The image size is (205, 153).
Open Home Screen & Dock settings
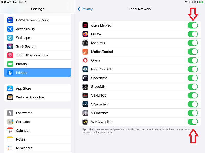[37, 20]
